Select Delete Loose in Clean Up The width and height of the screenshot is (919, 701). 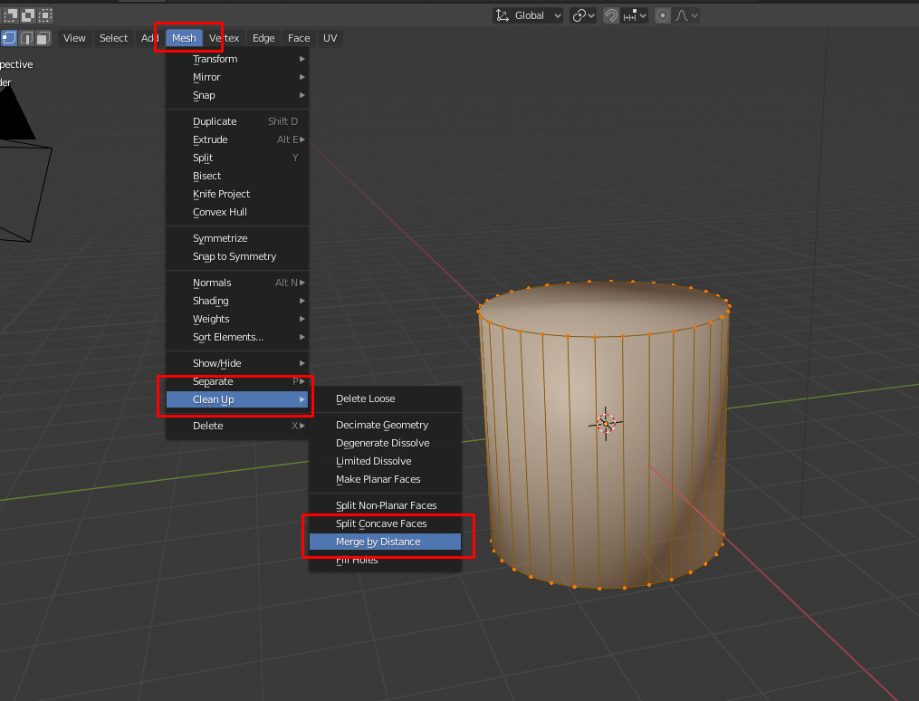pos(366,399)
